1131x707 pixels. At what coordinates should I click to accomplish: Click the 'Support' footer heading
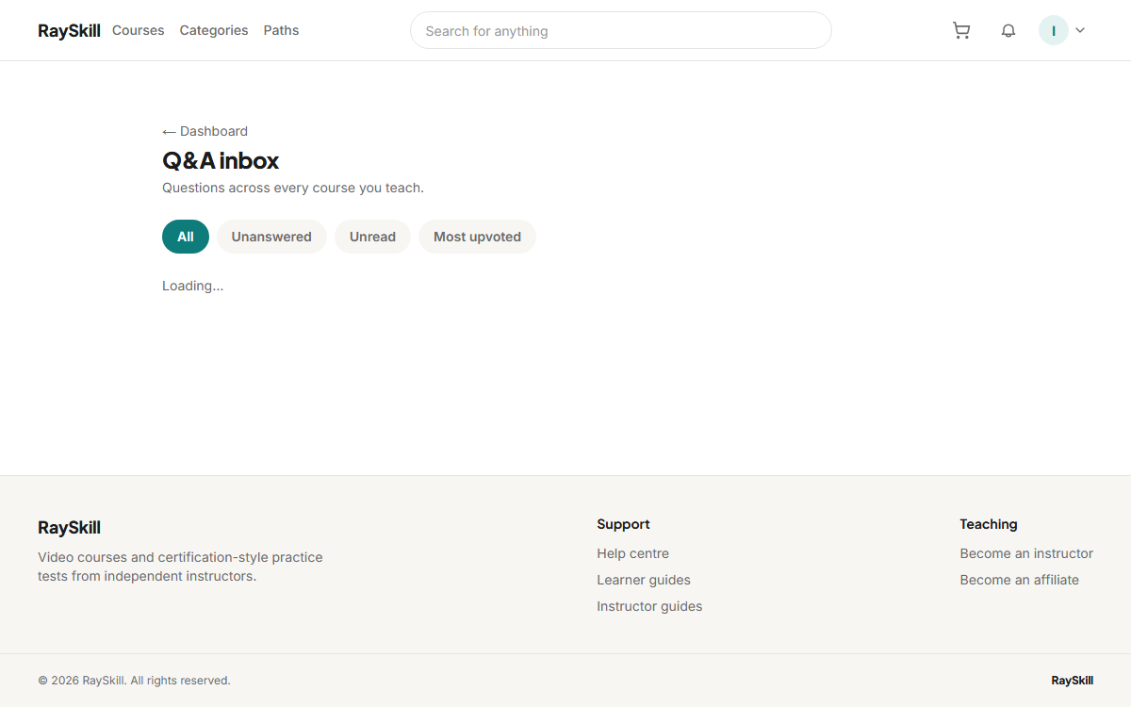click(x=623, y=524)
